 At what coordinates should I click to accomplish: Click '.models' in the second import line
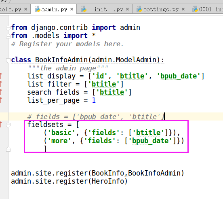pos(45,36)
